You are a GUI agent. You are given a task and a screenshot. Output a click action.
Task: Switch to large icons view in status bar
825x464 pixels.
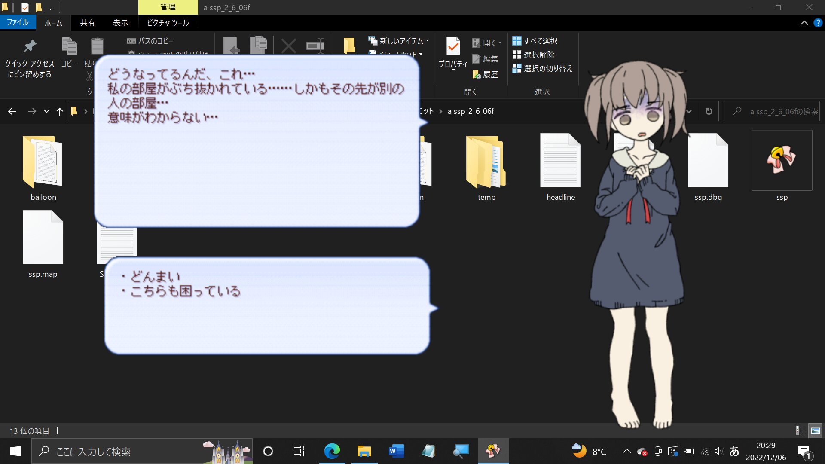[x=815, y=430]
